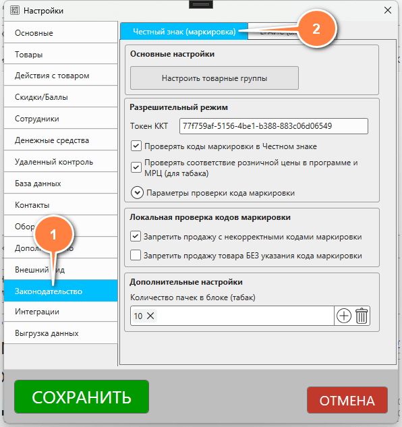Open 'Денежные средства' section
Image resolution: width=402 pixels, height=427 pixels.
click(x=61, y=140)
